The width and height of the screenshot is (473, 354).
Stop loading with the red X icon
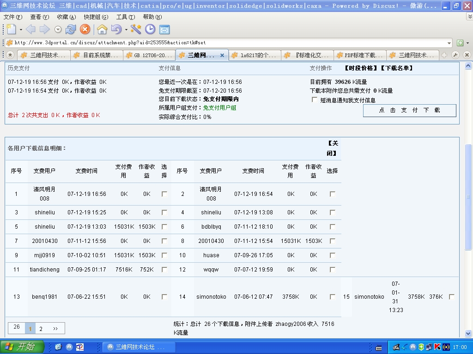pyautogui.click(x=85, y=29)
